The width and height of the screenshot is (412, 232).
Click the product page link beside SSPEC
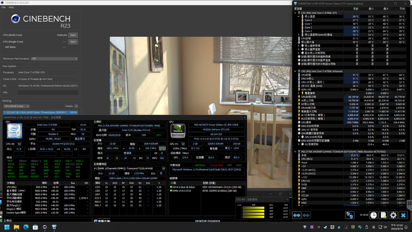pyautogui.click(x=80, y=139)
